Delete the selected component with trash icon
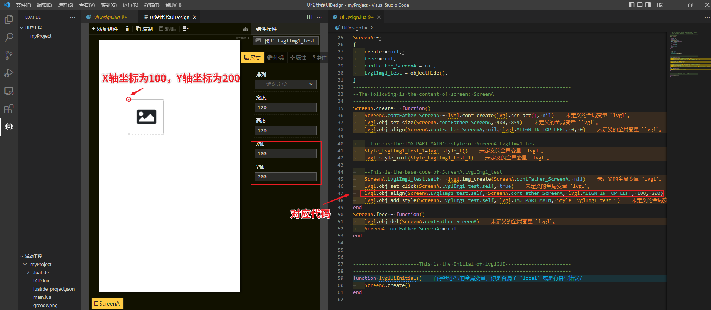711x310 pixels. 127,29
